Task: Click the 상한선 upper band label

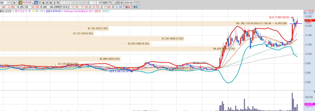Action: click(x=98, y=11)
